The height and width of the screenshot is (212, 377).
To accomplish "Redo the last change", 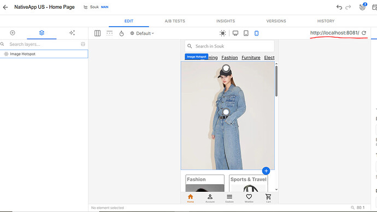I will [348, 7].
